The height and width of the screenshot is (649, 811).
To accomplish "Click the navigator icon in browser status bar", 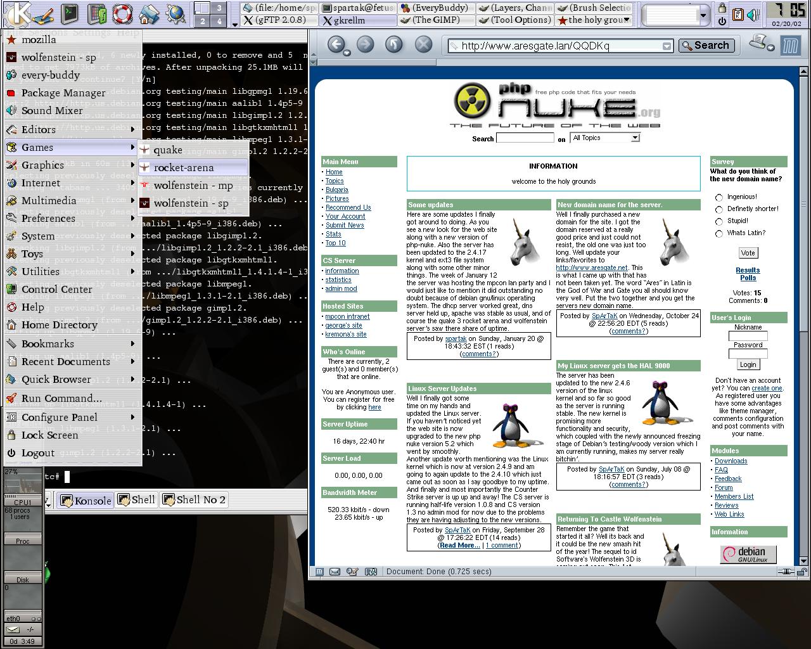I will point(319,572).
